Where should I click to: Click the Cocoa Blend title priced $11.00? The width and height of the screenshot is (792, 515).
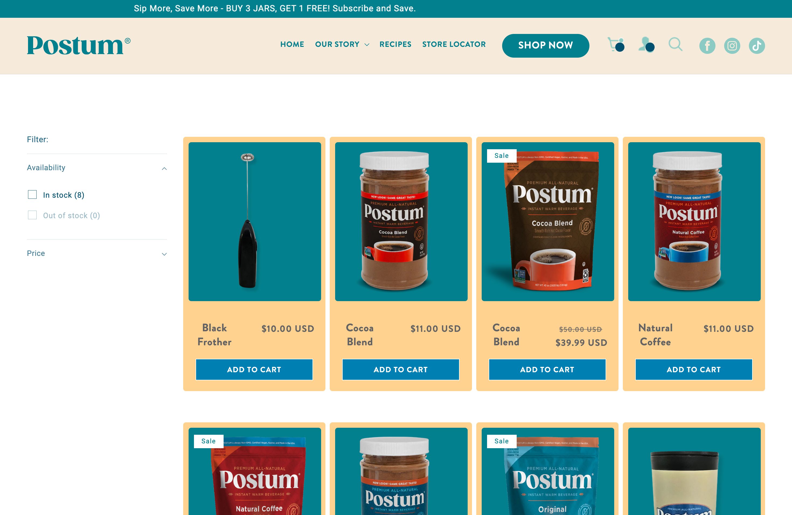click(x=360, y=335)
